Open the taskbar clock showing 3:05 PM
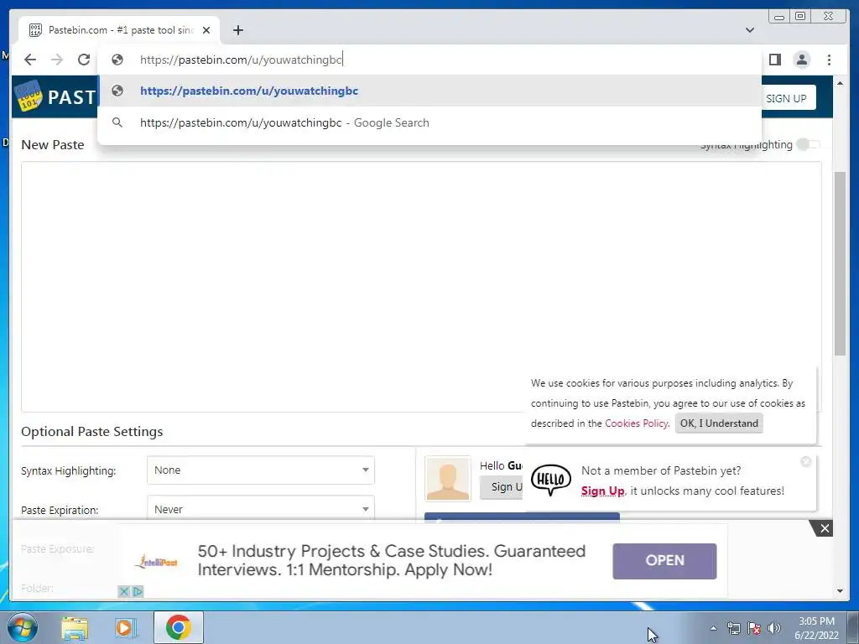 coord(816,628)
